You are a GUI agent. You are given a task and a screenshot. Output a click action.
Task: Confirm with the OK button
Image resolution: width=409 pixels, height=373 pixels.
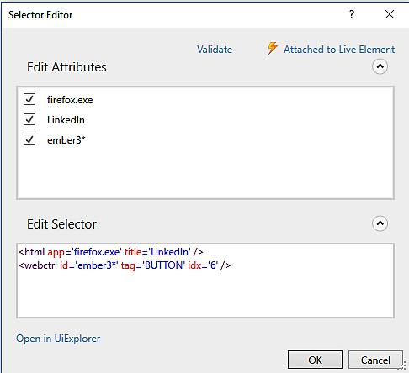tap(315, 360)
